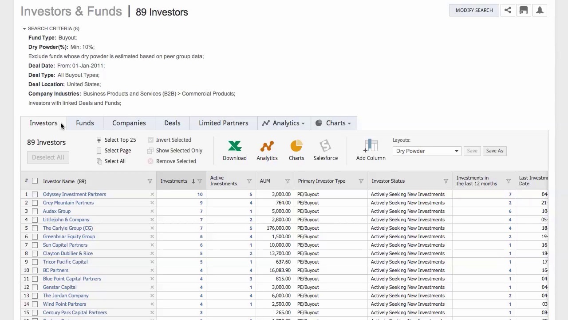Viewport: 568px width, 320px height.
Task: Filter the Investor Name column
Action: coord(150,181)
